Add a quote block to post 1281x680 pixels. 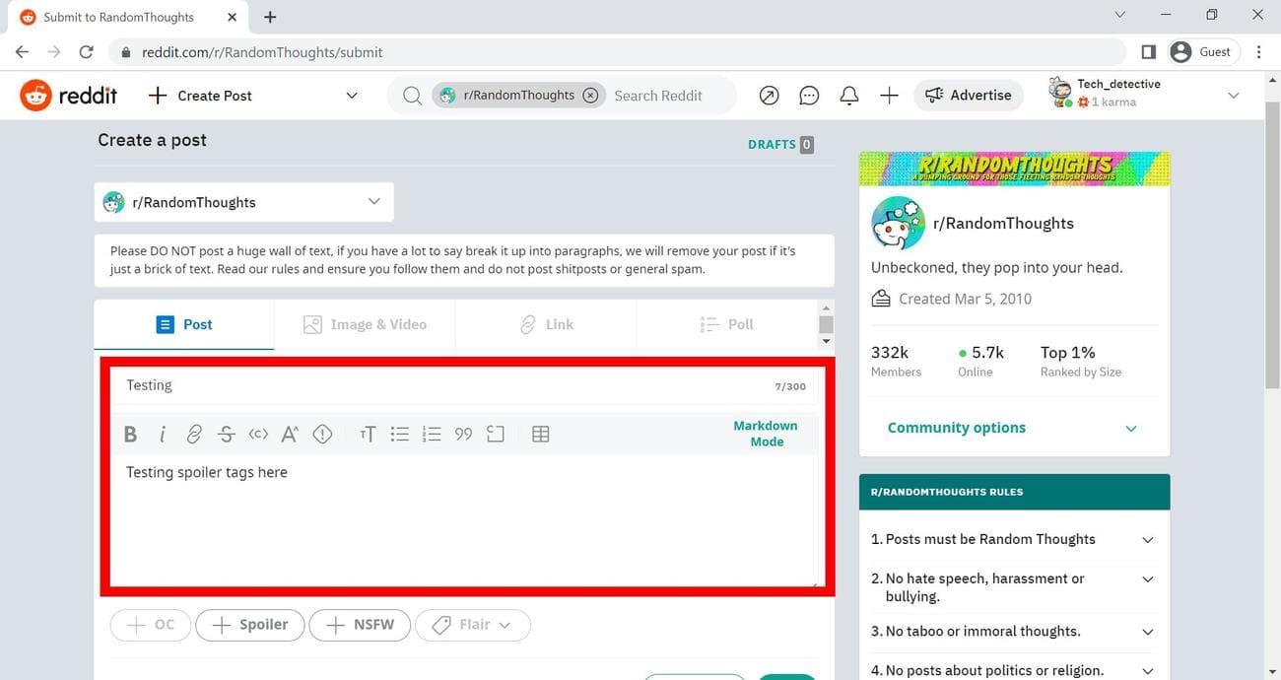coord(463,435)
